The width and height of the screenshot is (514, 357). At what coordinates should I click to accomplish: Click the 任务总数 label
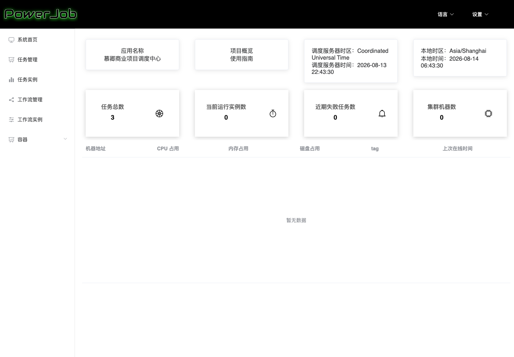click(112, 107)
